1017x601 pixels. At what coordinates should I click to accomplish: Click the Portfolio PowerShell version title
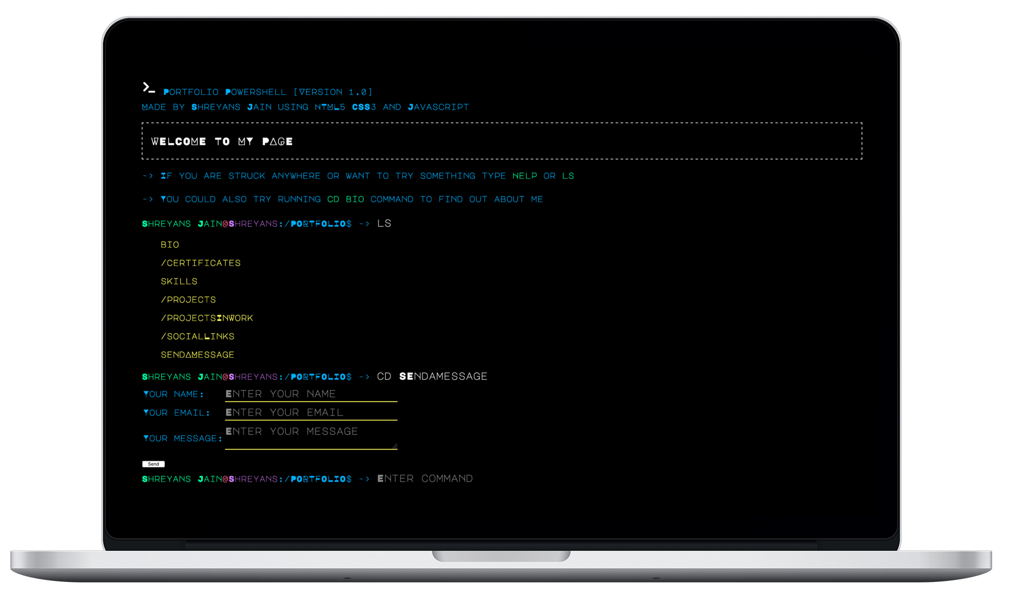click(x=268, y=92)
